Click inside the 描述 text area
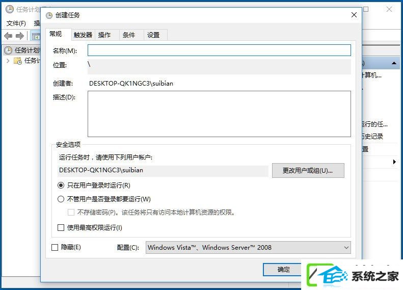The image size is (403, 290). click(219, 114)
